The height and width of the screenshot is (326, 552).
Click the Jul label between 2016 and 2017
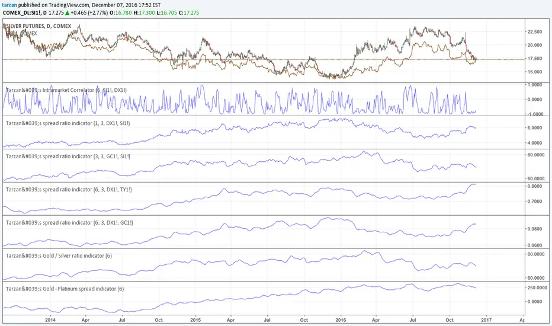point(413,320)
